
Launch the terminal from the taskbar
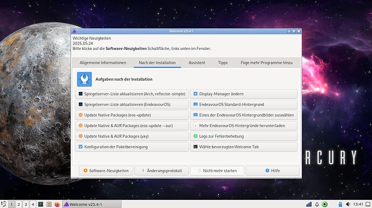pyautogui.click(x=41, y=204)
